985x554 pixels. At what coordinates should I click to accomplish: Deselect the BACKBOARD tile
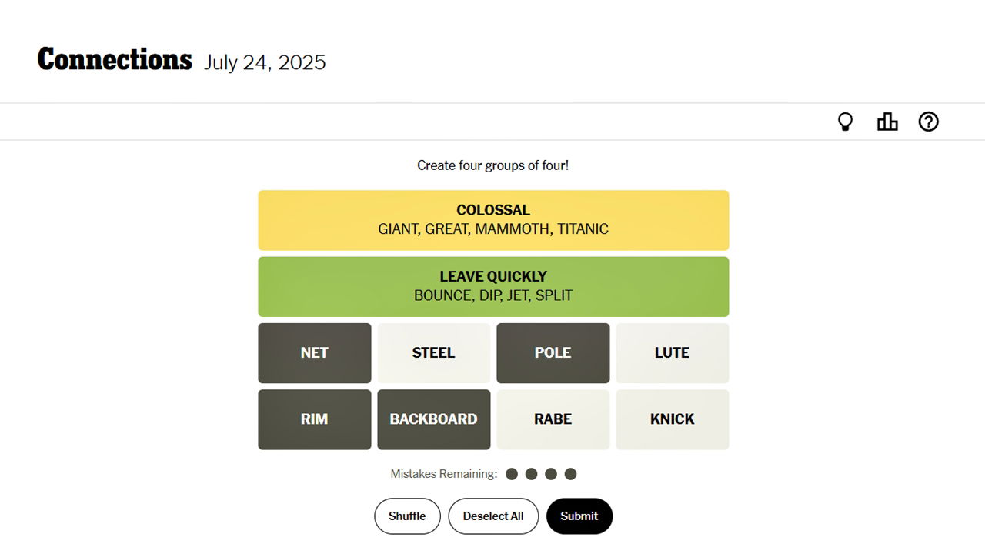click(x=433, y=419)
